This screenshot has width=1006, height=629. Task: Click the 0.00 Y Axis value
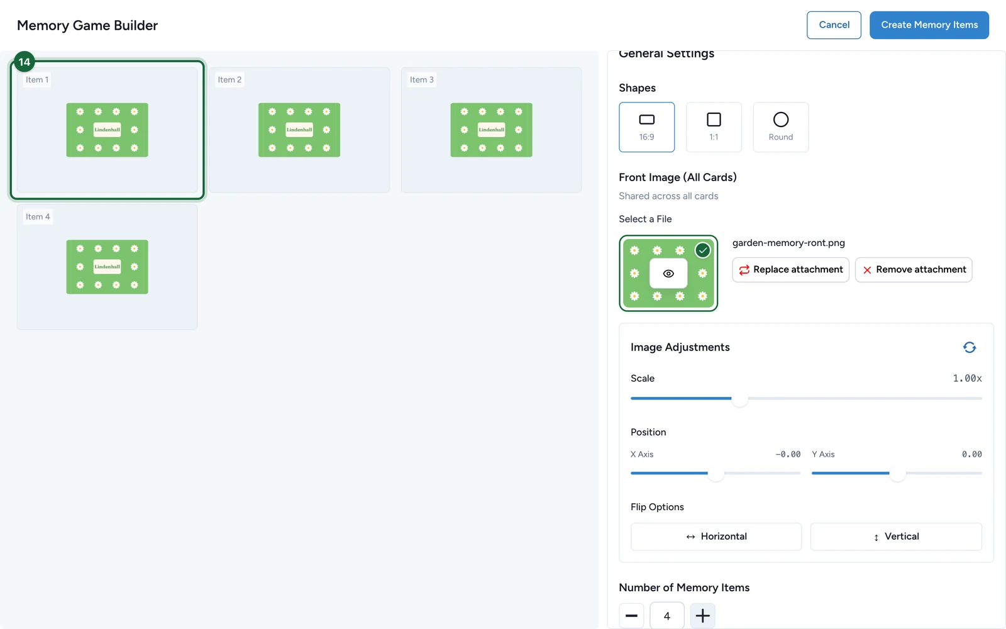(971, 454)
